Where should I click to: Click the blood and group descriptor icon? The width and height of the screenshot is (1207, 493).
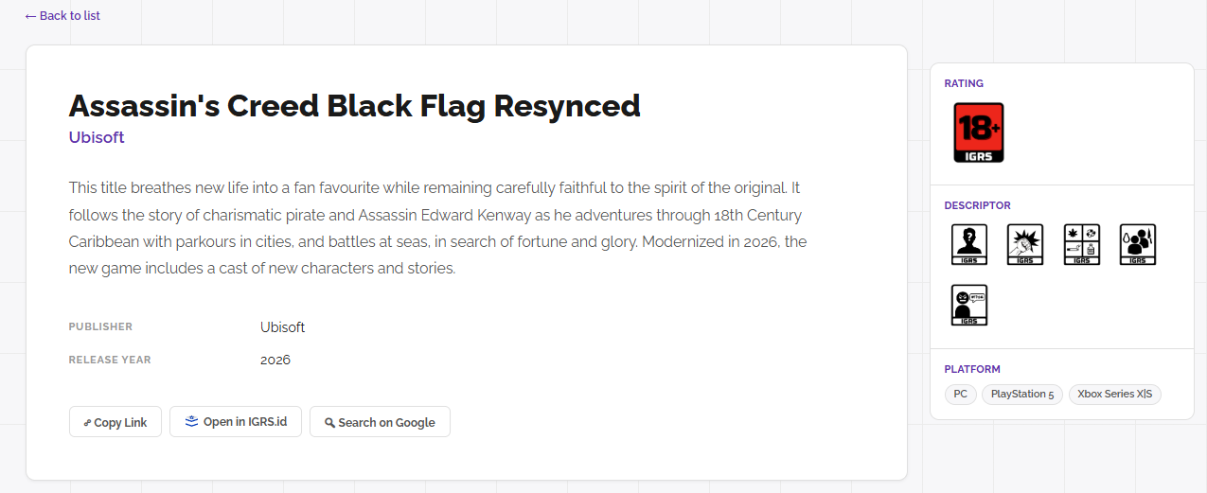pos(1137,244)
